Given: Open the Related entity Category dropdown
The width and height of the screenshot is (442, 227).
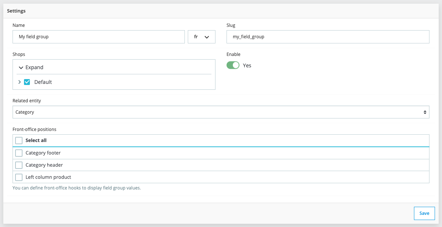Looking at the screenshot, I should coord(221,112).
